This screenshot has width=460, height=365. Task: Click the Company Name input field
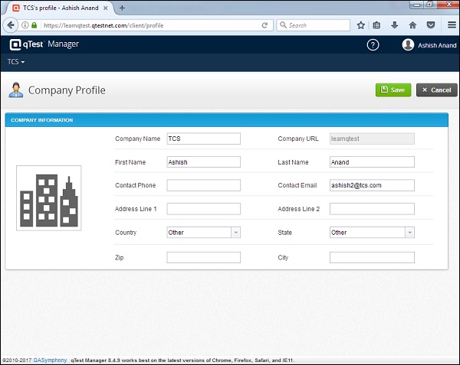[x=204, y=139]
